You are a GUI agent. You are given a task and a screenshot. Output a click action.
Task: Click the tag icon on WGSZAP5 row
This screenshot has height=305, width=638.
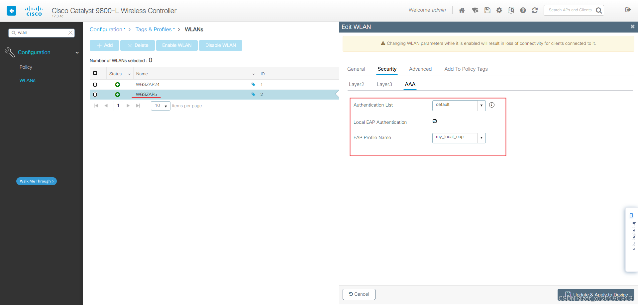point(253,94)
